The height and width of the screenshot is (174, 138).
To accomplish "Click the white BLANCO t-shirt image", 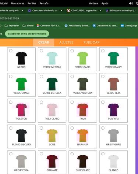I will [x=113, y=161].
